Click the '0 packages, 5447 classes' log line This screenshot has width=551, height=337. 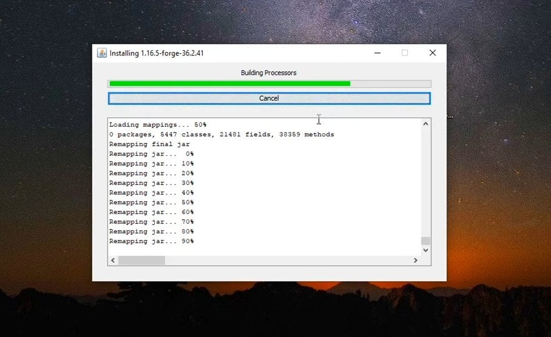click(221, 135)
